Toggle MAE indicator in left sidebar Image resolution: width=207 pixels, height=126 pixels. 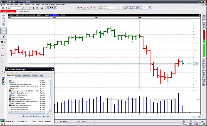point(2,49)
